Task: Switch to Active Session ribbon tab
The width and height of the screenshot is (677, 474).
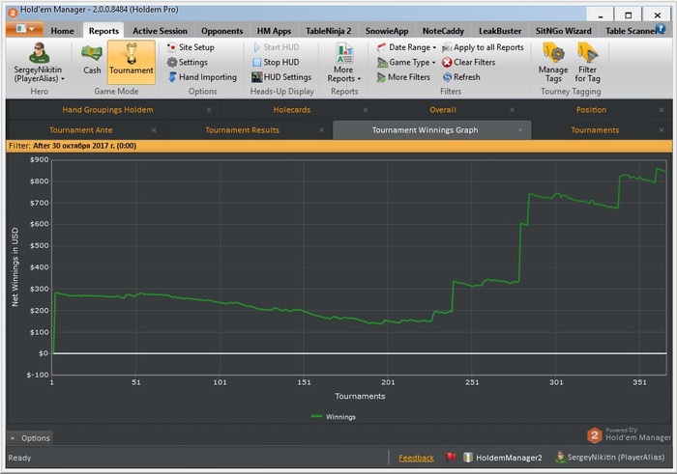Action: [160, 31]
